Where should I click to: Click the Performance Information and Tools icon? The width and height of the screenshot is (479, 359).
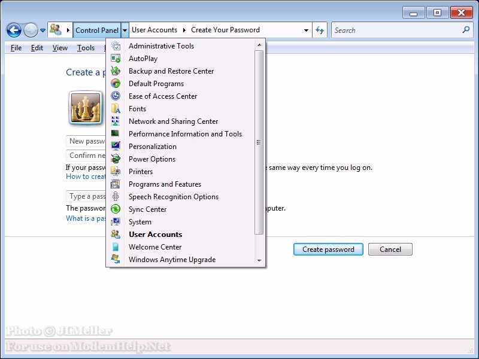(116, 133)
